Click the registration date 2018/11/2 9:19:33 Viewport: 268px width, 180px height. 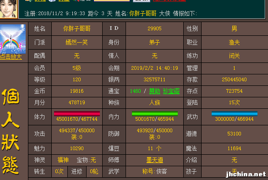click(61, 13)
